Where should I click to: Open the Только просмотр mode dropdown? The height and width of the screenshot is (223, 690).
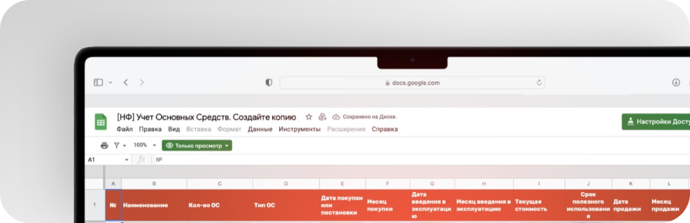tap(196, 146)
